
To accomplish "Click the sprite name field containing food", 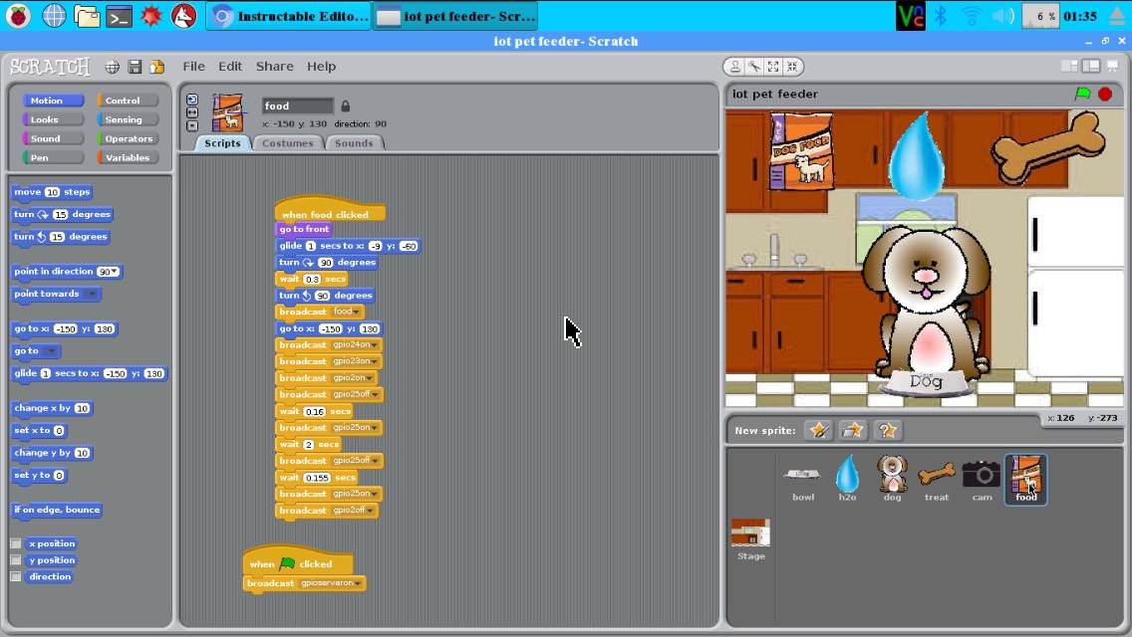I will click(x=297, y=106).
